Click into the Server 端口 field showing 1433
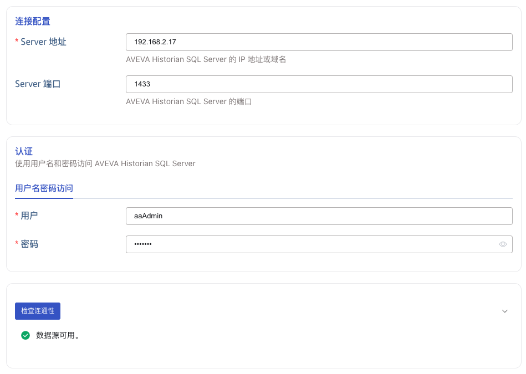Image resolution: width=526 pixels, height=374 pixels. tap(319, 84)
